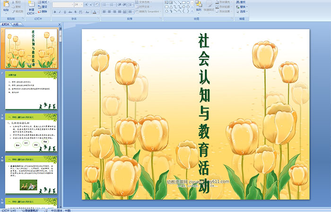Toggle Strikethrough (abc) formatting
The height and width of the screenshot is (212, 331).
(70, 12)
